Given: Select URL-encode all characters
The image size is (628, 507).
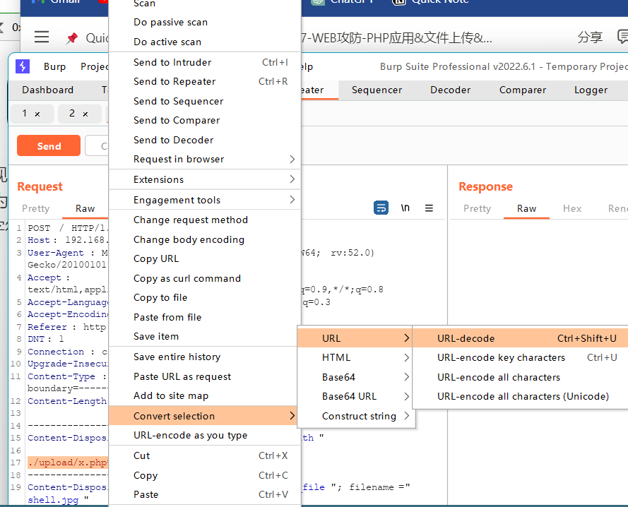Looking at the screenshot, I should point(520,377).
